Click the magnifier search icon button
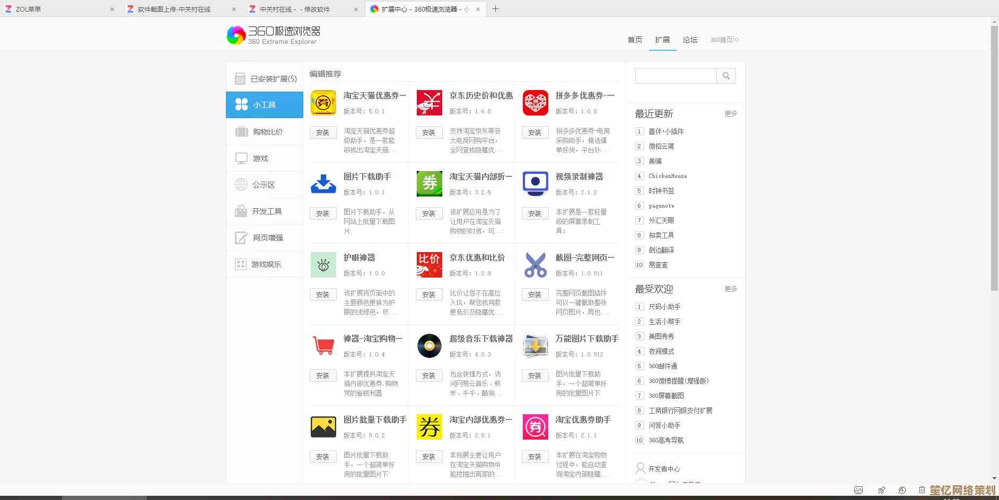The image size is (999, 500). coord(726,76)
